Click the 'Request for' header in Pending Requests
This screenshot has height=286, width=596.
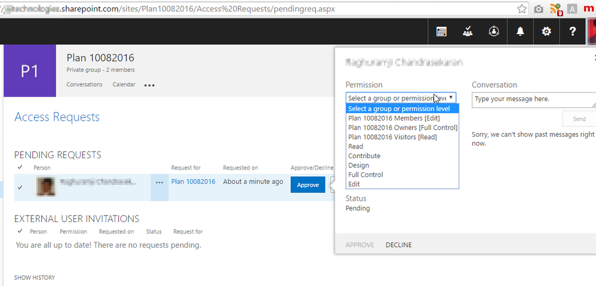[186, 168]
